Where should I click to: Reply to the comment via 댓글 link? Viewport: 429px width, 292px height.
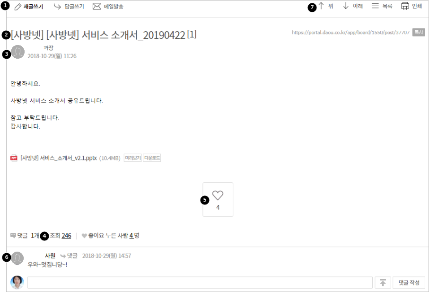[69, 256]
